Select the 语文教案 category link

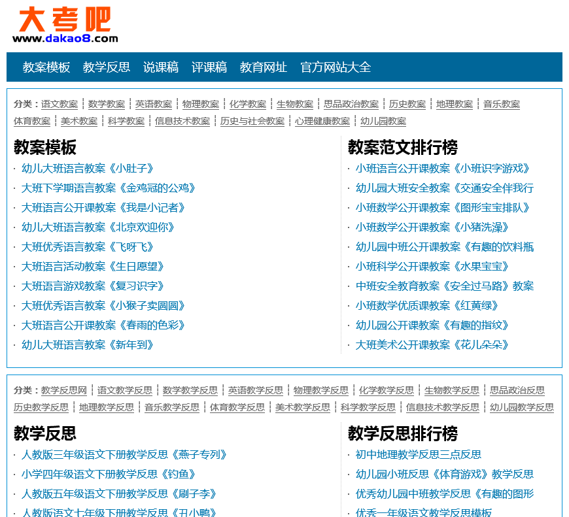60,104
